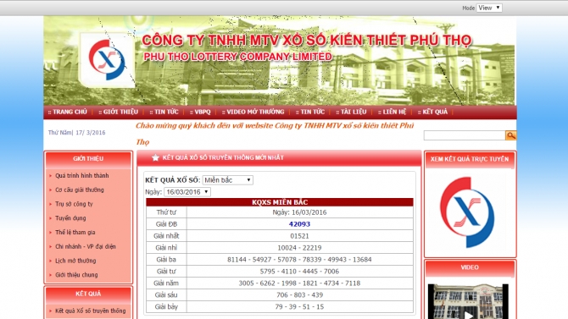Click first prize number 01521
Screen dimensions: 568x319
click(x=299, y=236)
